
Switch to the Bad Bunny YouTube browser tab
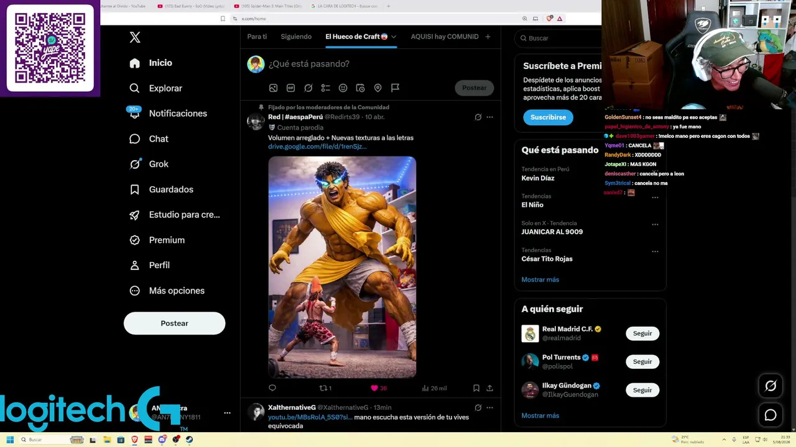pos(192,6)
